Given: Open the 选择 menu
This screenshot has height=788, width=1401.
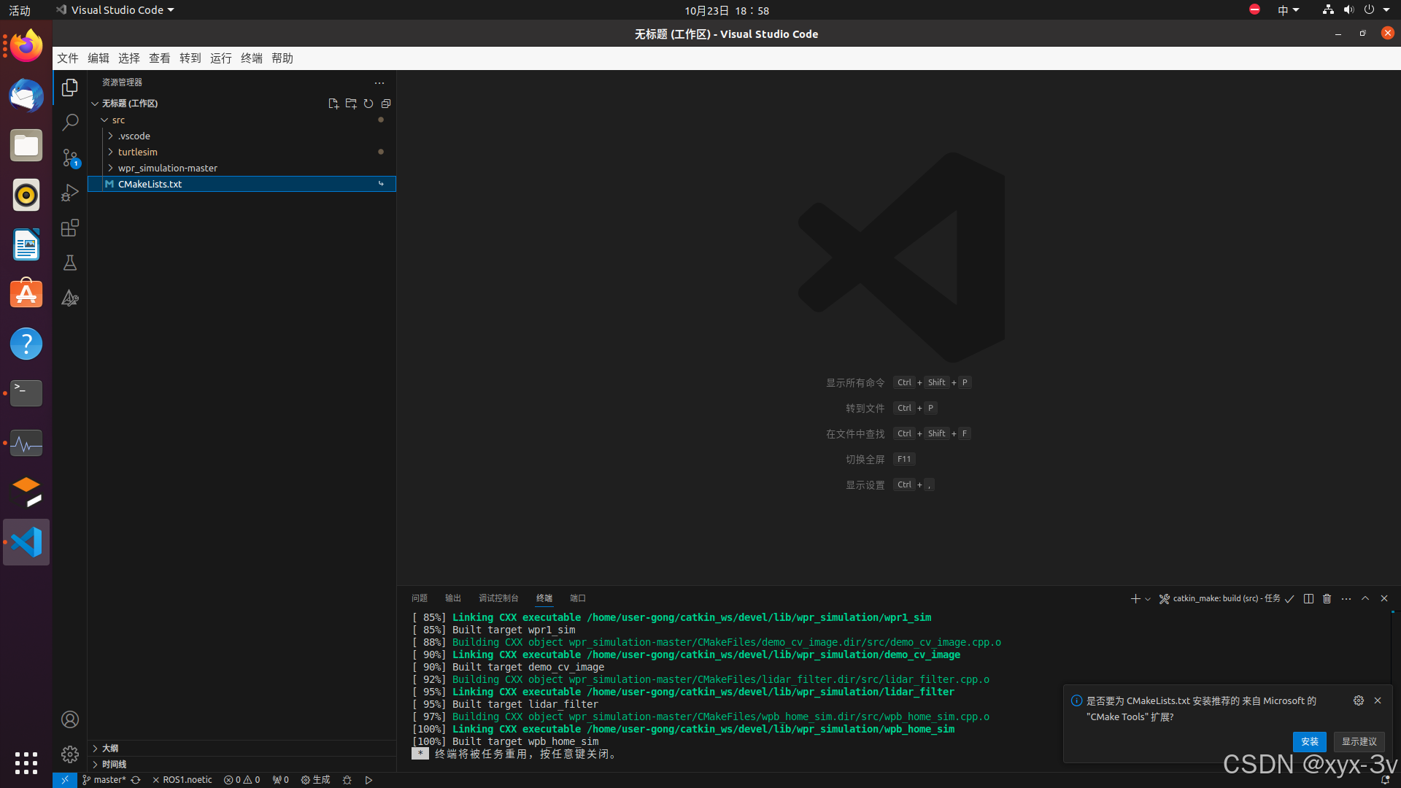Looking at the screenshot, I should point(129,58).
